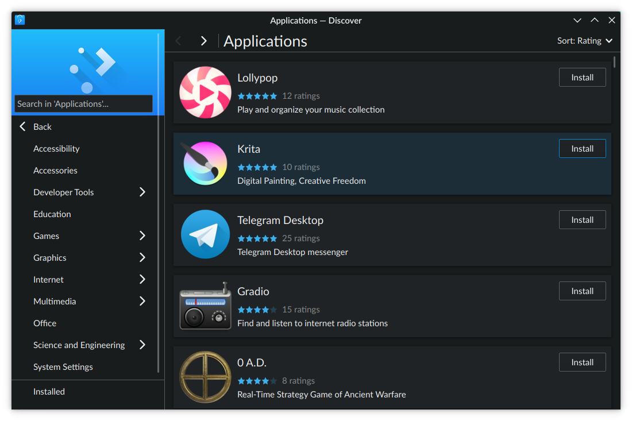Click the Telegram Desktop app title
This screenshot has width=632, height=421.
tap(280, 221)
